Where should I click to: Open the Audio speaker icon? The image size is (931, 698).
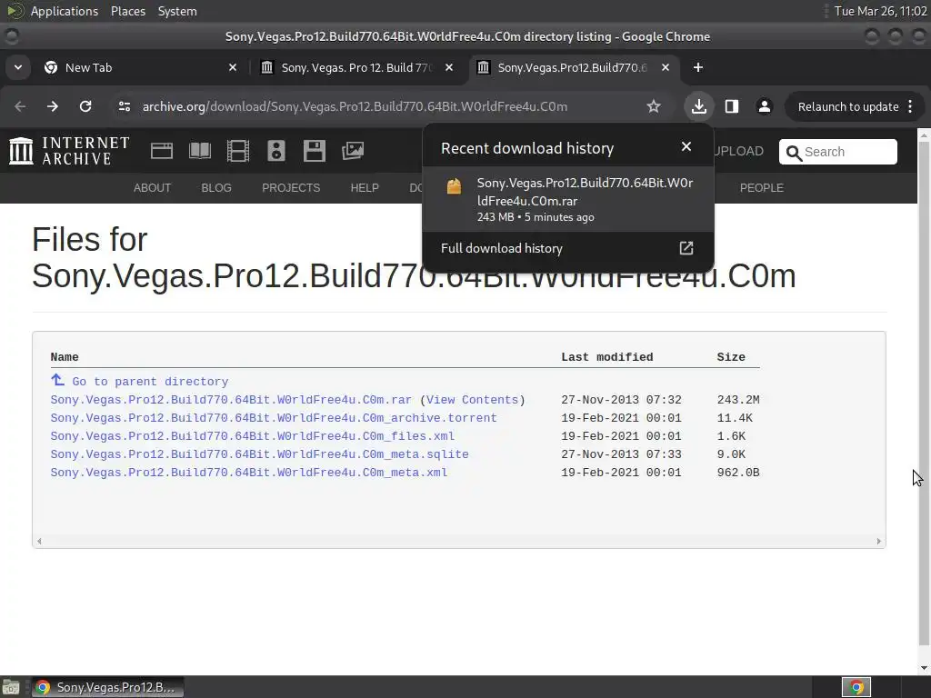point(276,151)
